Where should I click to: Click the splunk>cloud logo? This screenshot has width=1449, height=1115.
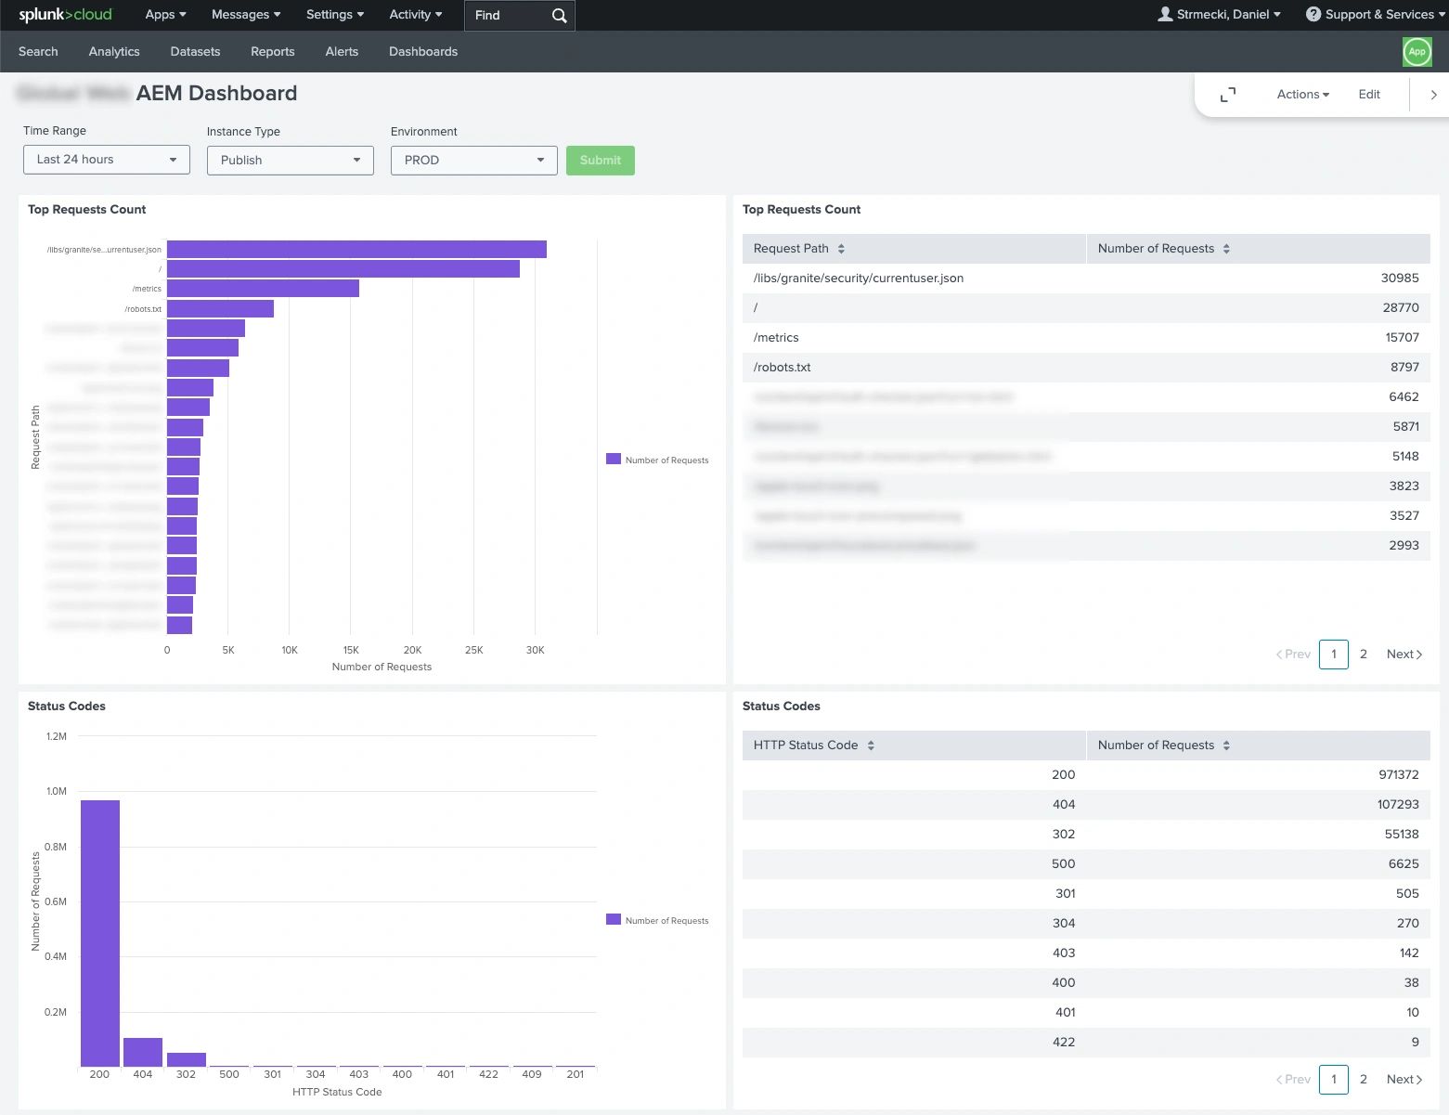(64, 14)
